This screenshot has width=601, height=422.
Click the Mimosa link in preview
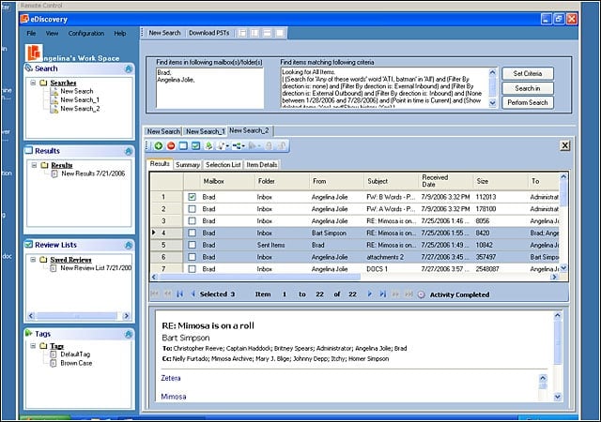(173, 397)
